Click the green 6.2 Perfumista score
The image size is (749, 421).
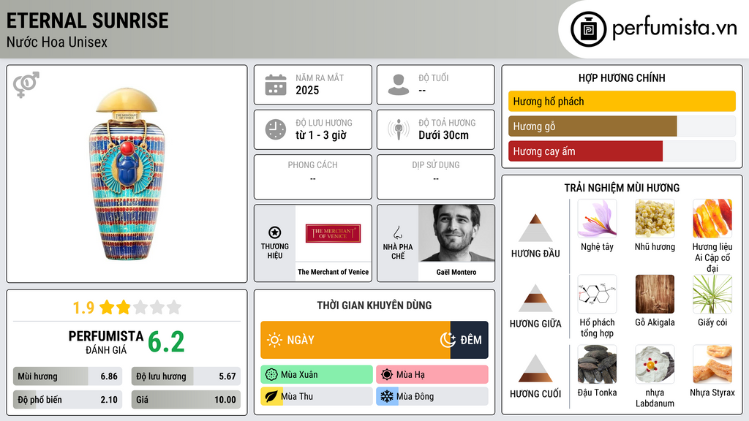tap(166, 342)
